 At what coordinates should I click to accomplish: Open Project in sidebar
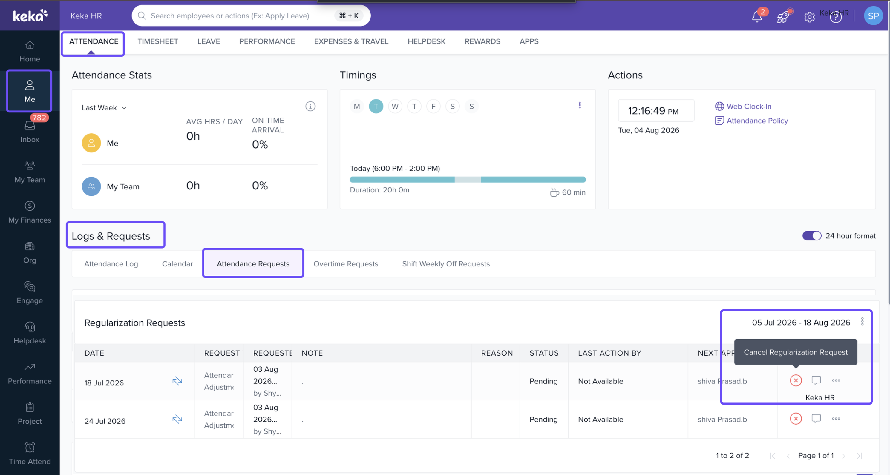[x=30, y=413]
